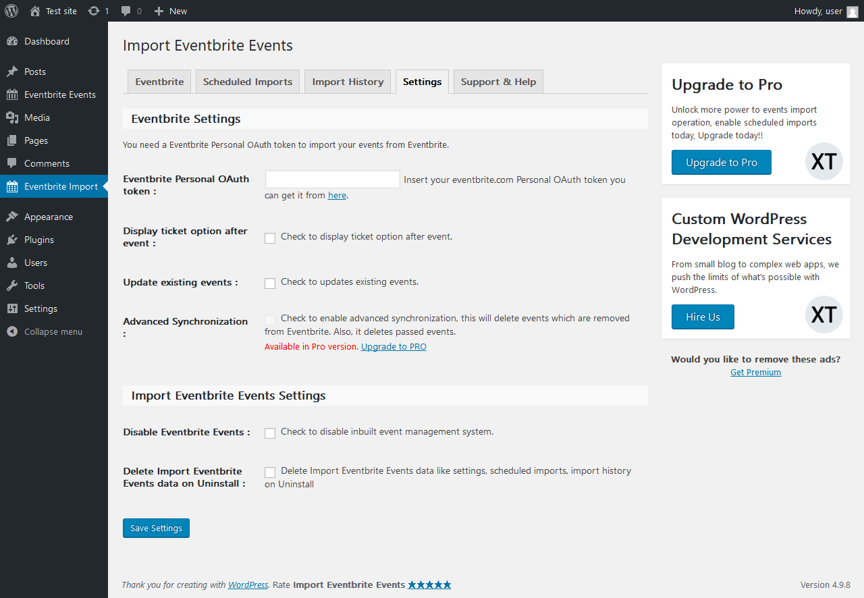Click the New label in admin bar
The height and width of the screenshot is (598, 864).
pyautogui.click(x=178, y=11)
